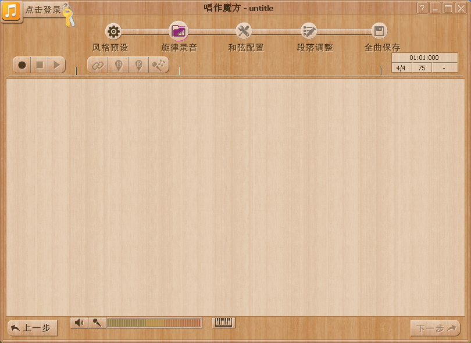Image resolution: width=471 pixels, height=343 pixels.
Task: Select the link/chain toolbar icon
Action: (97, 65)
